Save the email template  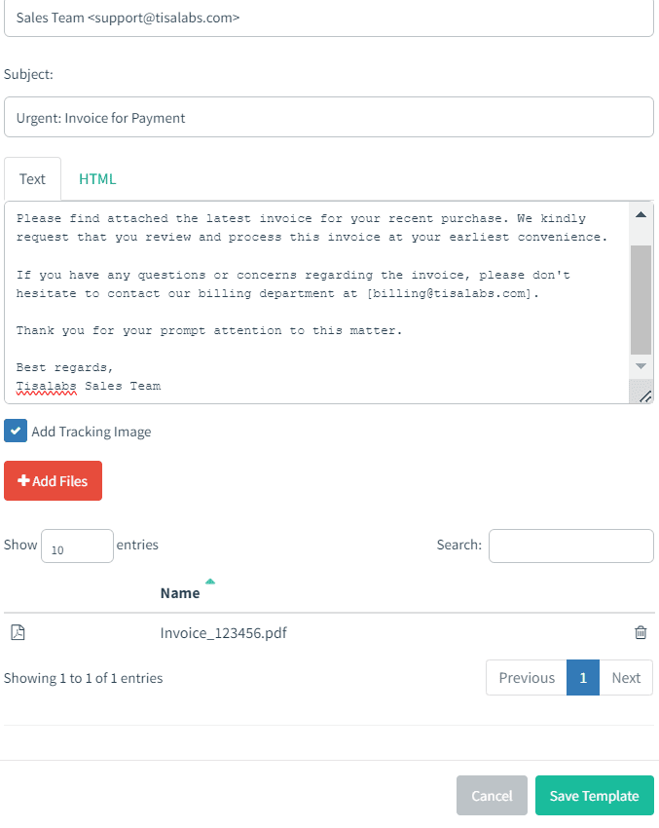[x=594, y=796]
